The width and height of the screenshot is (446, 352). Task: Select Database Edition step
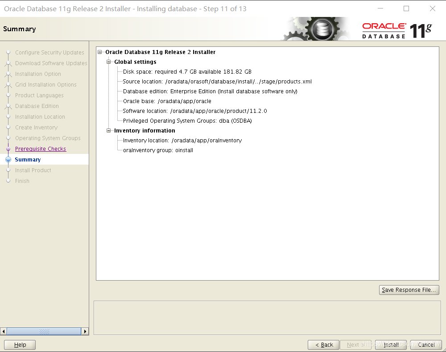[x=37, y=106]
